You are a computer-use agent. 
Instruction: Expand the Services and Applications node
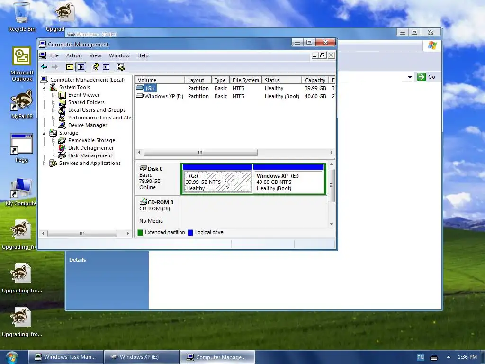click(44, 163)
